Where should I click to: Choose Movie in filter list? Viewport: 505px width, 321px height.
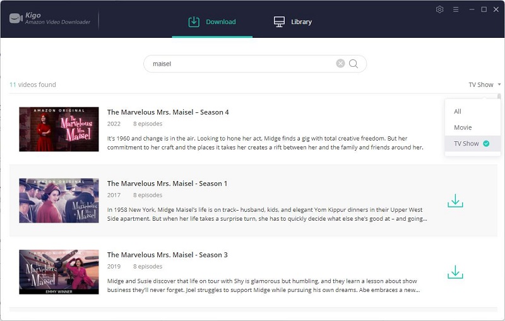(472, 127)
